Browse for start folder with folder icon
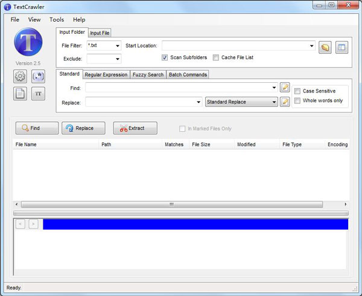This screenshot has width=362, height=296. [x=325, y=47]
